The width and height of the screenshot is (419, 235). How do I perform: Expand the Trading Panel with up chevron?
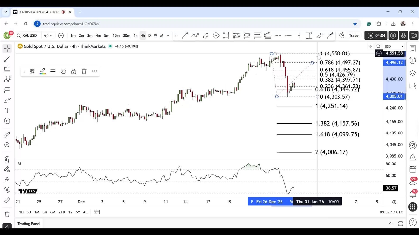click(x=391, y=224)
